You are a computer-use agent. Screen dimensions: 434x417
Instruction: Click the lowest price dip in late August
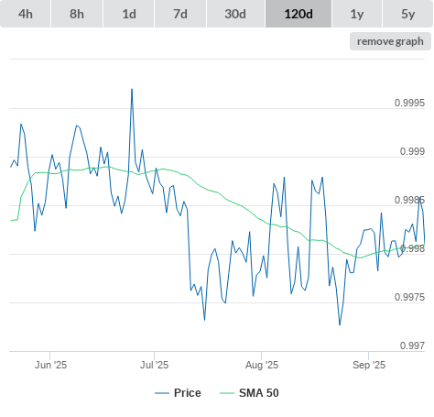pos(340,324)
